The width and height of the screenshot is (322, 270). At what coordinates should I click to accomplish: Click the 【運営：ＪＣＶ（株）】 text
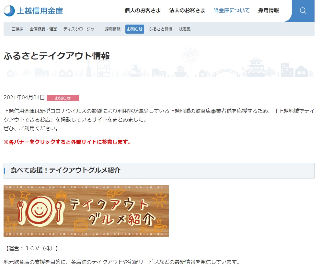(32, 248)
